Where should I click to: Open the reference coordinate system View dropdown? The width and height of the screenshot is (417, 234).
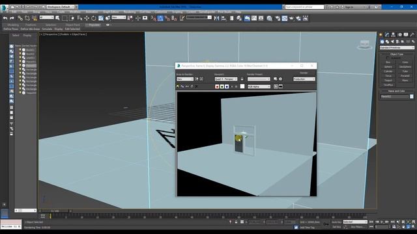(x=119, y=18)
